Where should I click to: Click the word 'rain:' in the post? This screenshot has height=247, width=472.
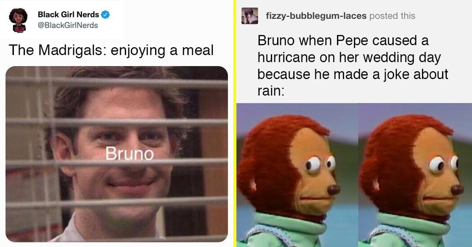[x=270, y=91]
